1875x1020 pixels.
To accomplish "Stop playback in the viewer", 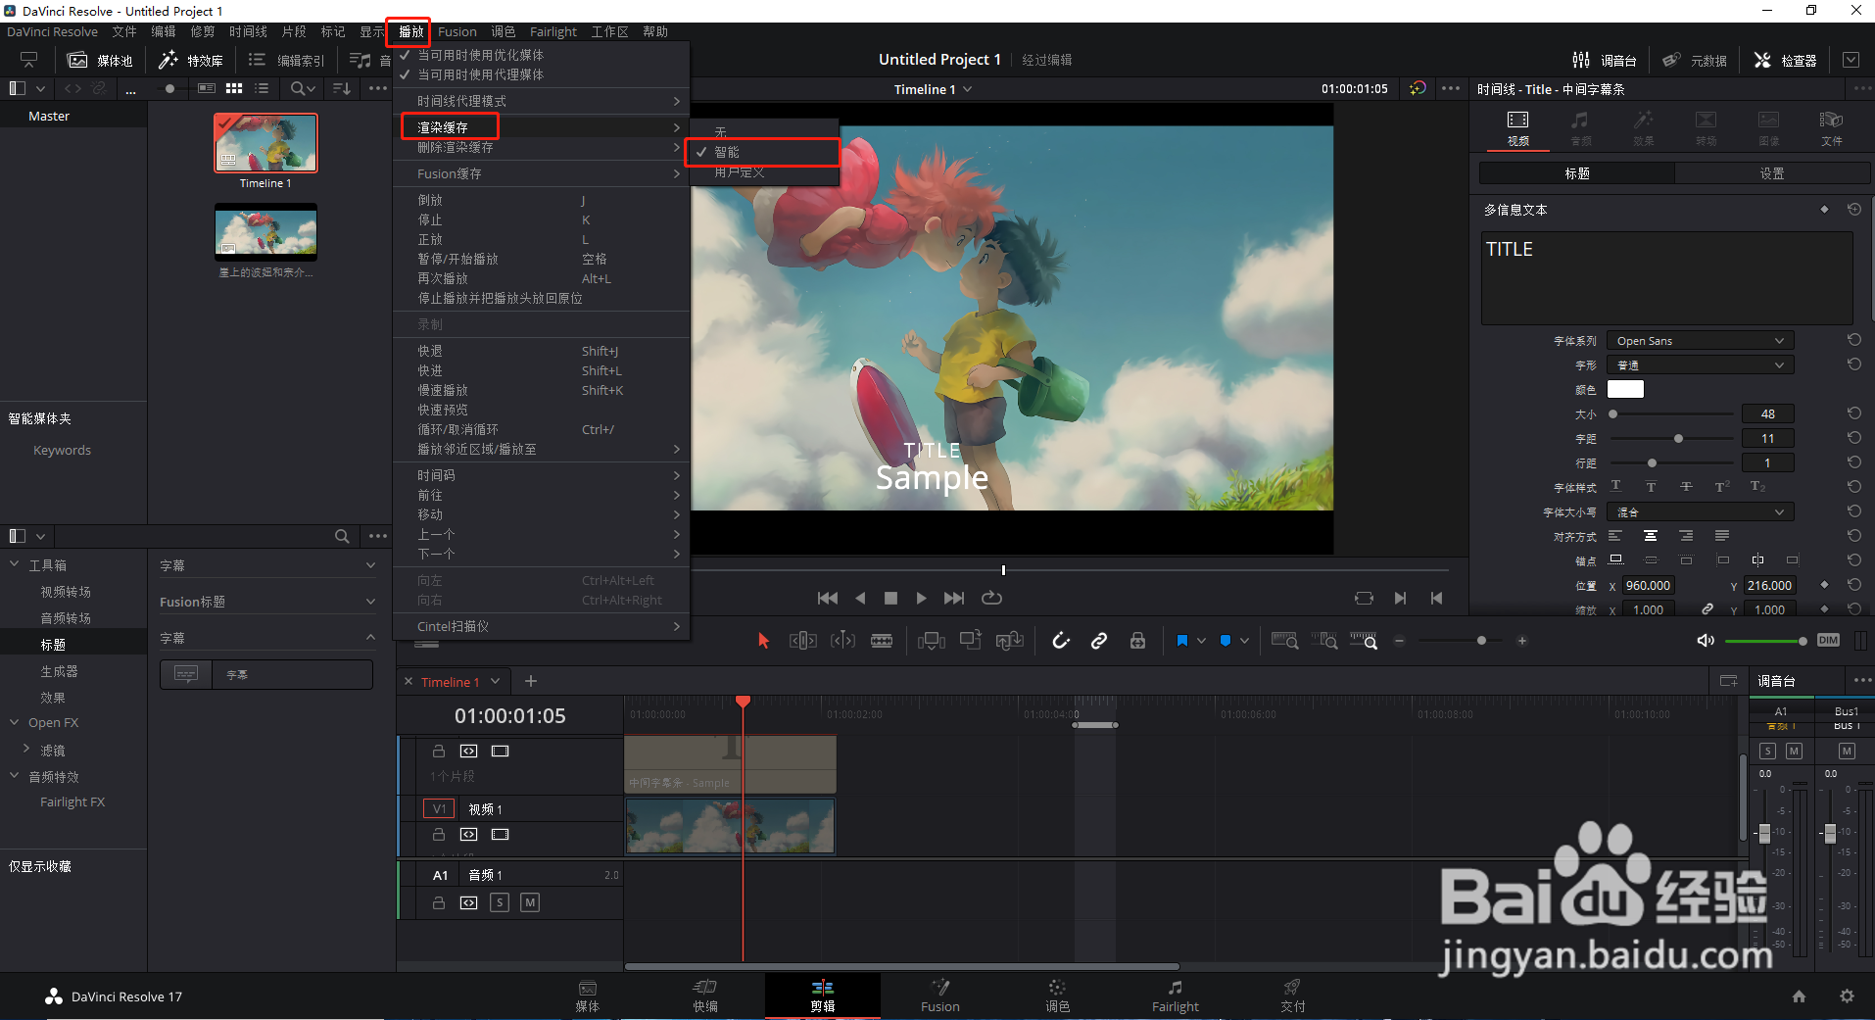I will (x=890, y=598).
